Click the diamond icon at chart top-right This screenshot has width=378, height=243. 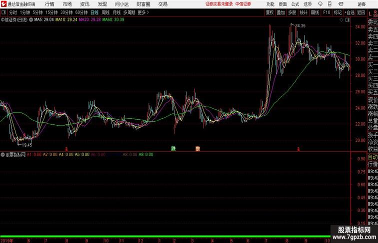[341, 20]
